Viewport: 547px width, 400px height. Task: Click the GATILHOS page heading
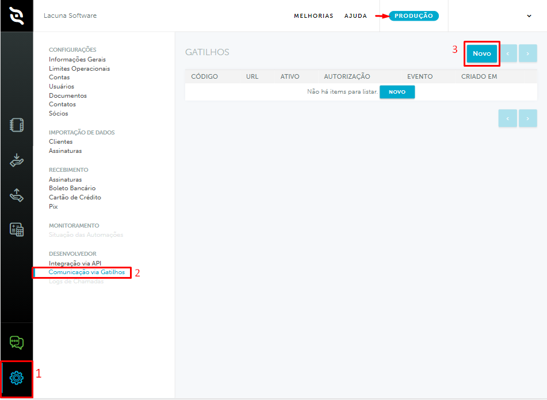[207, 52]
